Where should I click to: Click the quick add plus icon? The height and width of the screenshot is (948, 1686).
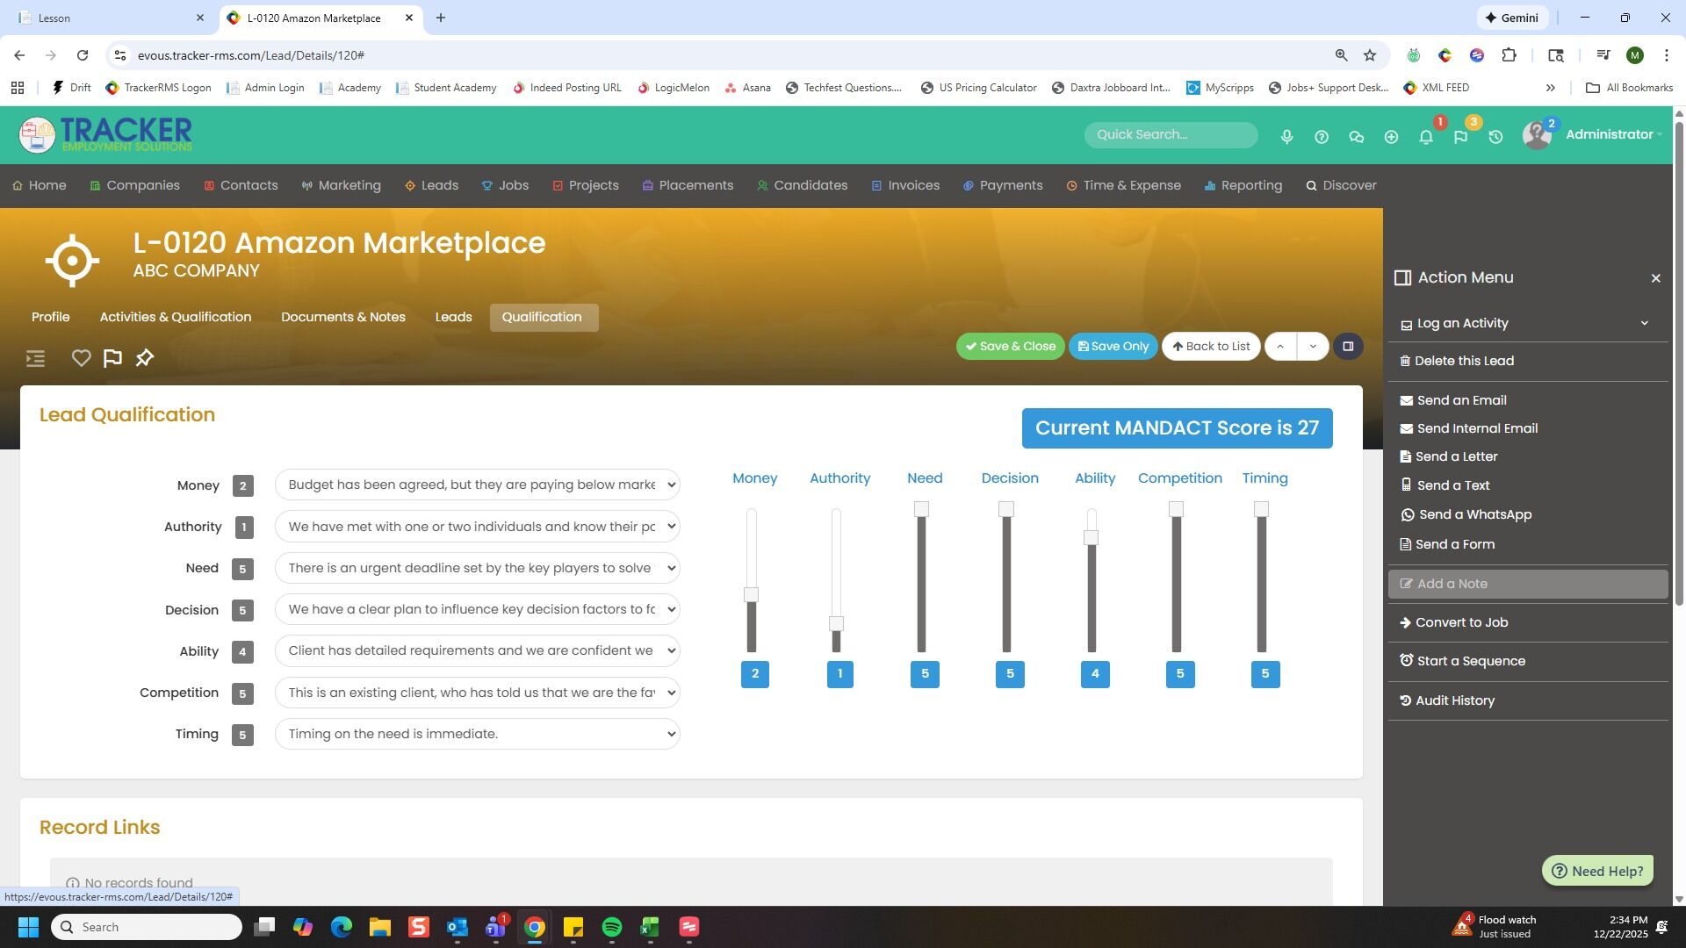point(1391,137)
